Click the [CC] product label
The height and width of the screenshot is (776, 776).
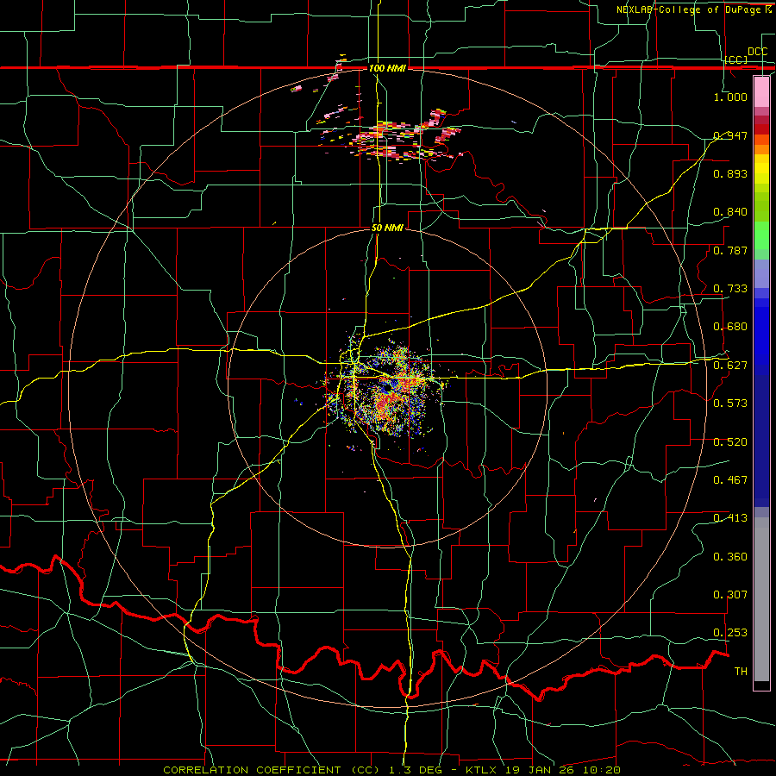pos(736,59)
